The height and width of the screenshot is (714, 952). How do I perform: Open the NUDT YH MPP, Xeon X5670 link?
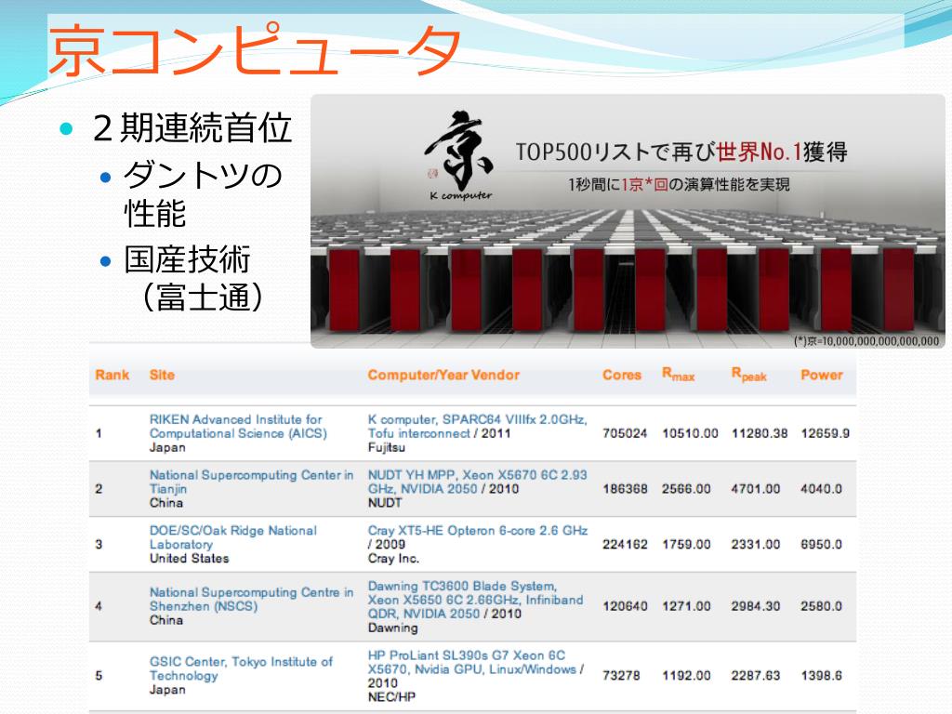[477, 482]
